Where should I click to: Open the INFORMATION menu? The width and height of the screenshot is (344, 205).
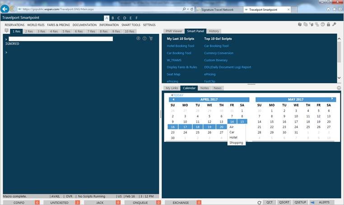[109, 25]
